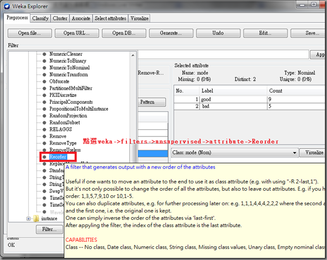Click the bullet icon beside Obfuscate
This screenshot has height=260, width=327.
(44, 81)
